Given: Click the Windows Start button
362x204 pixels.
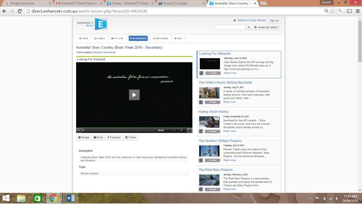Looking at the screenshot, I should pyautogui.click(x=6, y=198).
